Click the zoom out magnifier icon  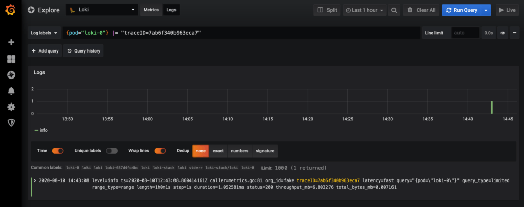pyautogui.click(x=394, y=10)
